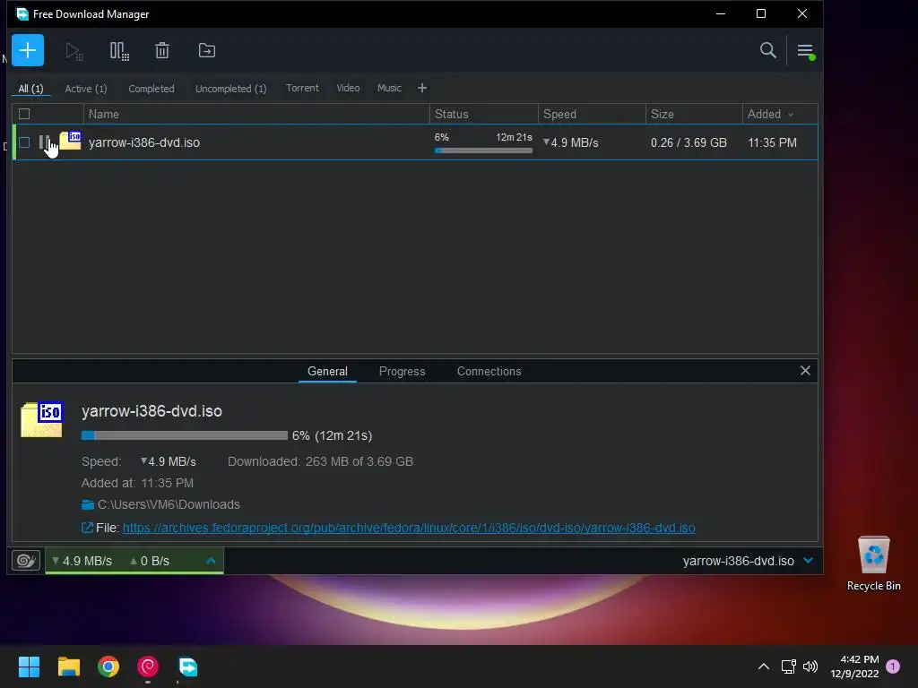
Task: Click the row progress bar at 6%
Action: click(x=483, y=150)
